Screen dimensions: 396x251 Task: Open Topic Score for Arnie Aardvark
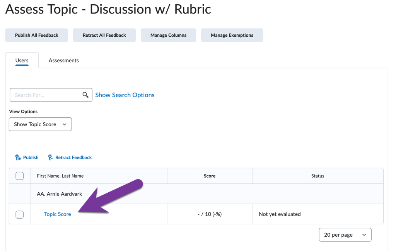tap(57, 214)
